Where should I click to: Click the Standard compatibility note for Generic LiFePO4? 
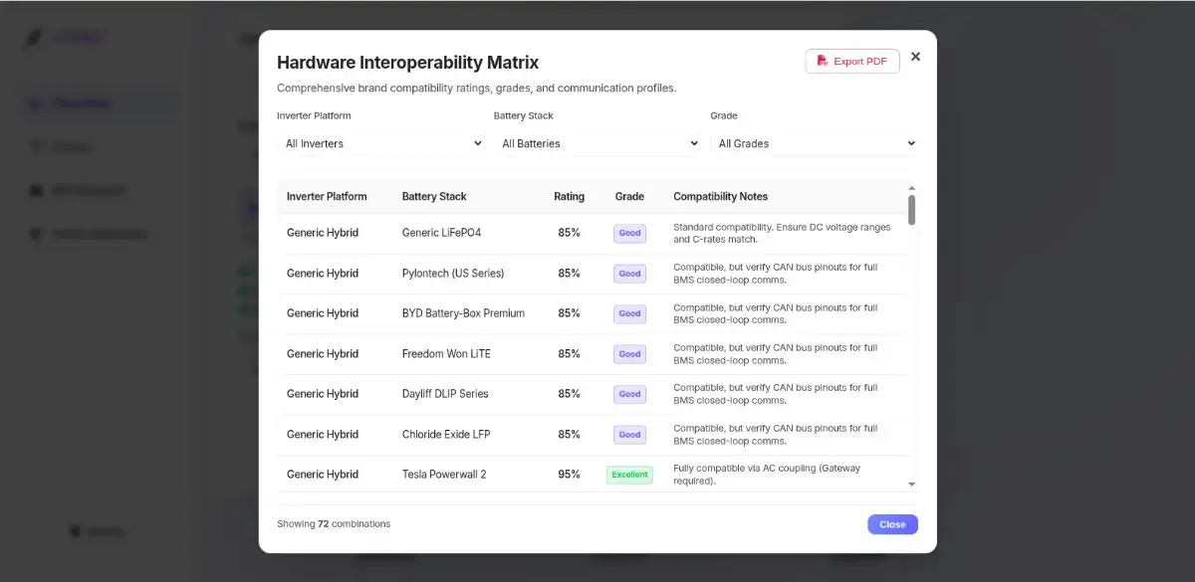pyautogui.click(x=782, y=233)
